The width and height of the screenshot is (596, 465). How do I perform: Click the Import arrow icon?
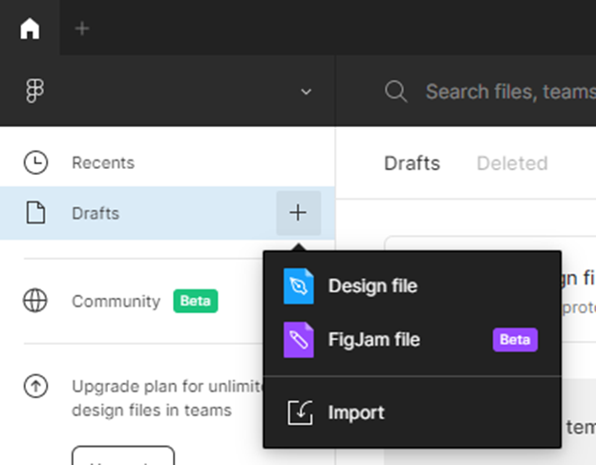pyautogui.click(x=300, y=412)
